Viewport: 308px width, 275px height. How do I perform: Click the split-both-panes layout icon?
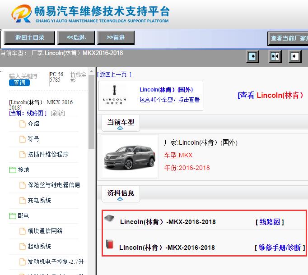click(275, 56)
